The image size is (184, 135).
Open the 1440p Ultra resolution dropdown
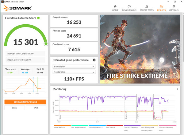(74, 72)
